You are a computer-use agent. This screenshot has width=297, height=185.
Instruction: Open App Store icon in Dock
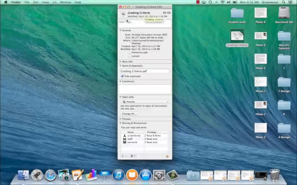tap(145, 175)
